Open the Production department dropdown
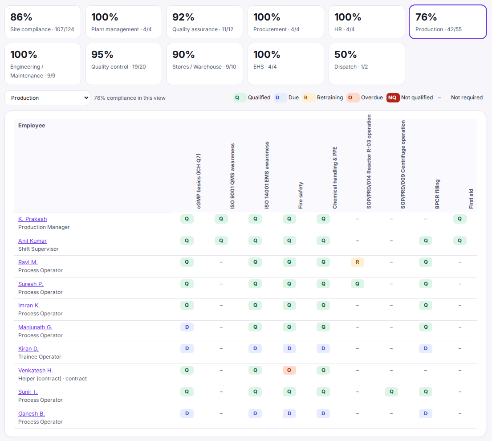492x441 pixels. tap(47, 98)
